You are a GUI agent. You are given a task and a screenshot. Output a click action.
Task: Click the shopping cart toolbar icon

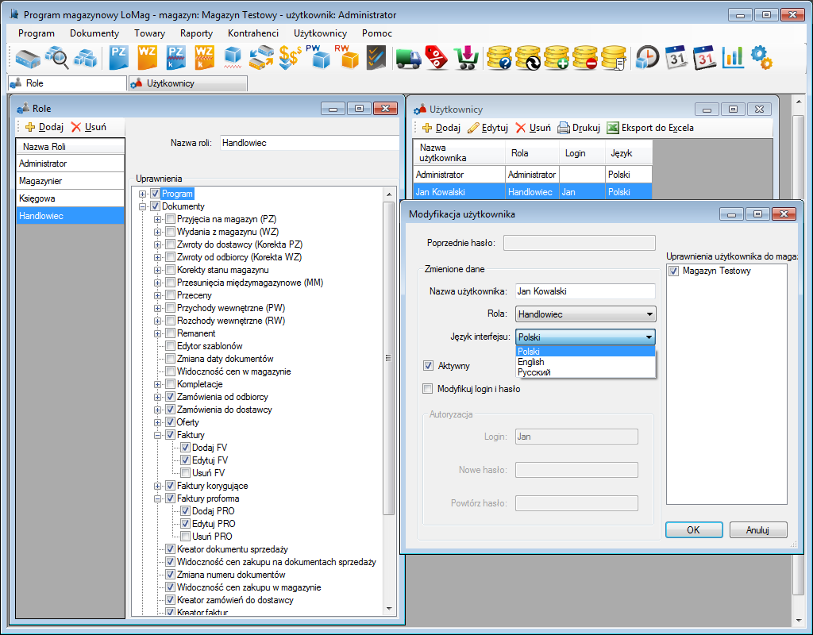tap(465, 57)
